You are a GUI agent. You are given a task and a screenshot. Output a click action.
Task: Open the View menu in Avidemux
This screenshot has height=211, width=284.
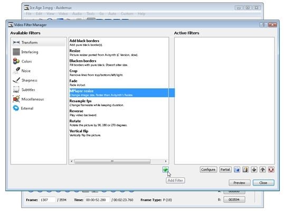click(x=50, y=14)
